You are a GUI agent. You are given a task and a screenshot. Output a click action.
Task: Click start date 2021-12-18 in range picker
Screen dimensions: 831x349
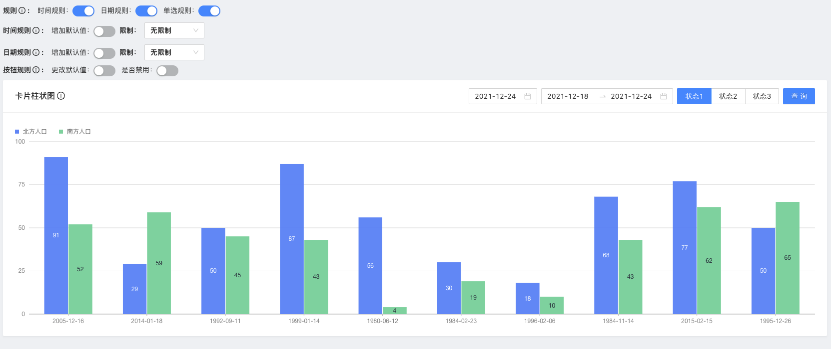coord(568,96)
